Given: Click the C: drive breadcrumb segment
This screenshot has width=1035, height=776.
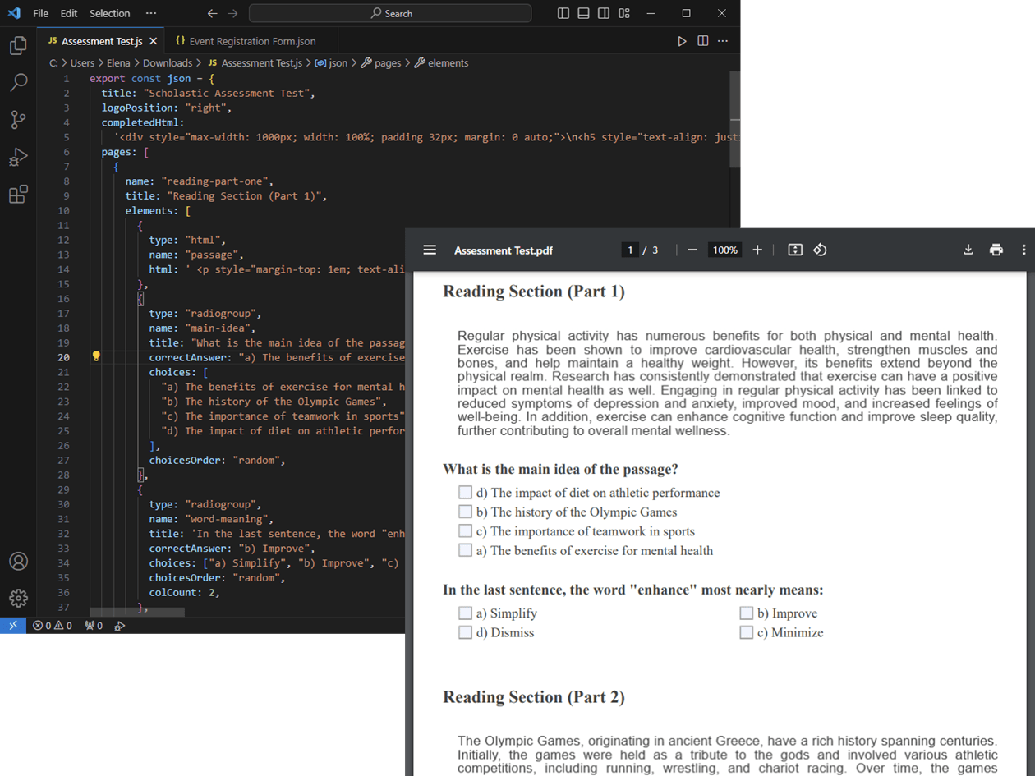Looking at the screenshot, I should pyautogui.click(x=53, y=63).
